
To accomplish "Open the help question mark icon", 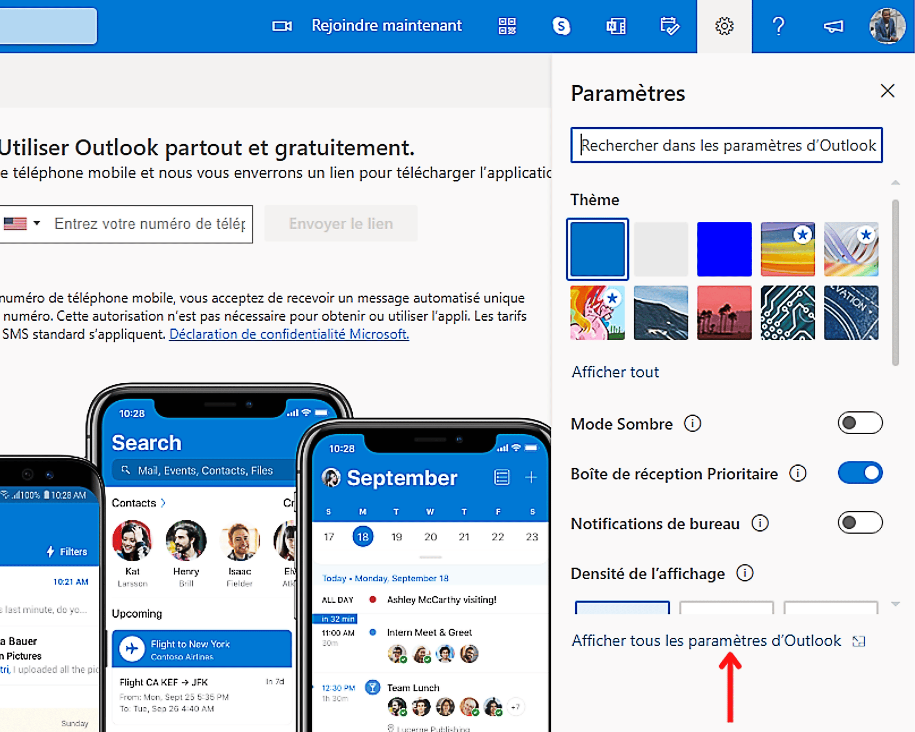I will tap(779, 26).
